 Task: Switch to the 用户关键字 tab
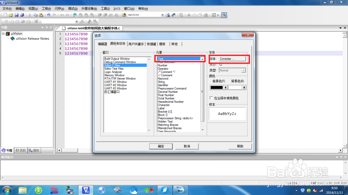click(136, 44)
